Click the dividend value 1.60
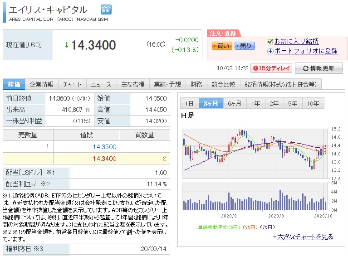Image resolution: width=348 pixels, height=256 pixels. pyautogui.click(x=161, y=173)
